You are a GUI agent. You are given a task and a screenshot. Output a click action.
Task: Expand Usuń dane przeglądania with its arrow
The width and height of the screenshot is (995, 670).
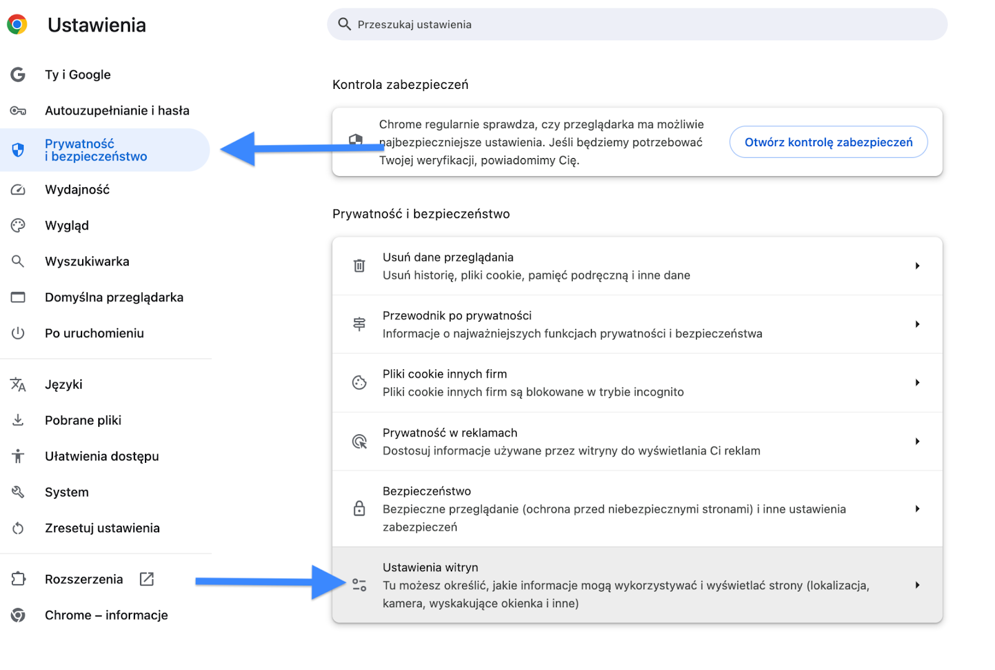(917, 266)
